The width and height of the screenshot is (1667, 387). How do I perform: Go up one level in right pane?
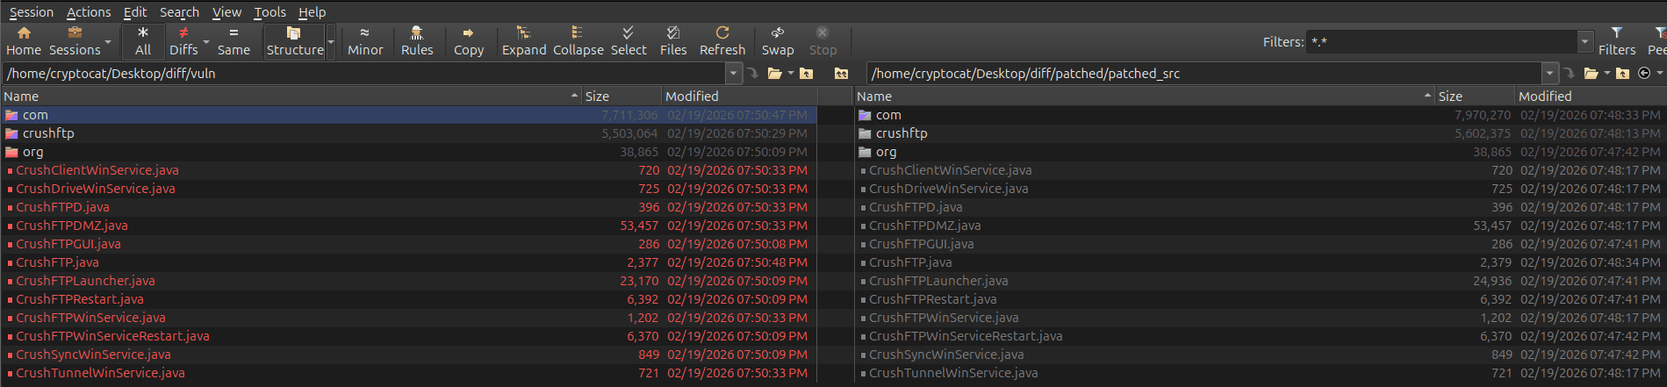point(1622,74)
